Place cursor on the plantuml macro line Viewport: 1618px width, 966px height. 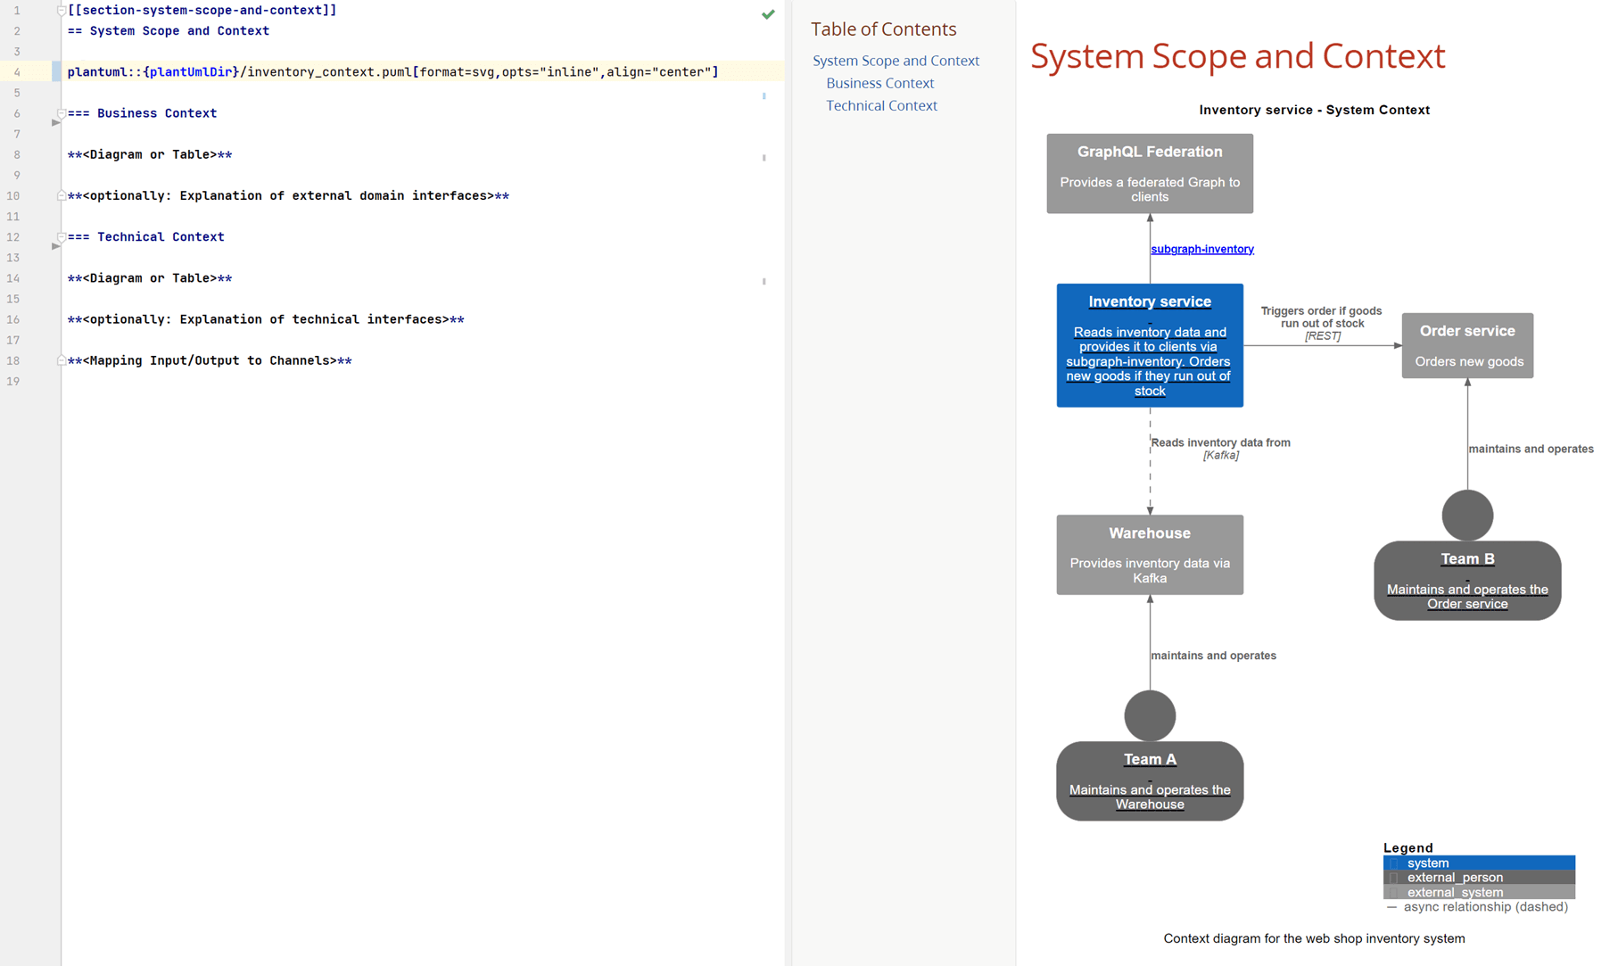pos(392,72)
